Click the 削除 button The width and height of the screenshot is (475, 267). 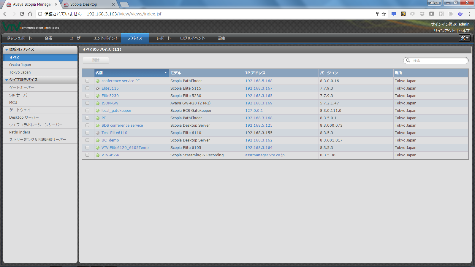(x=96, y=60)
